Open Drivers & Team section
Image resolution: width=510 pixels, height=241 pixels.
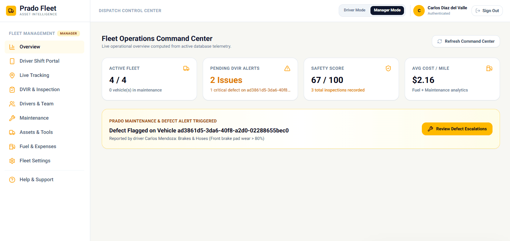point(45,104)
